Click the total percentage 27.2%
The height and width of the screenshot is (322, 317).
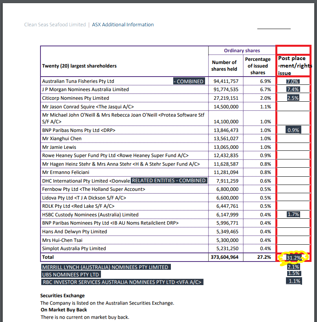click(264, 257)
